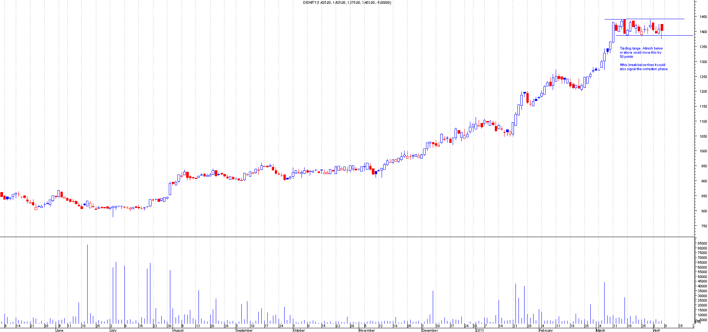
Task: Click the April label on date axis
Action: tap(656, 330)
